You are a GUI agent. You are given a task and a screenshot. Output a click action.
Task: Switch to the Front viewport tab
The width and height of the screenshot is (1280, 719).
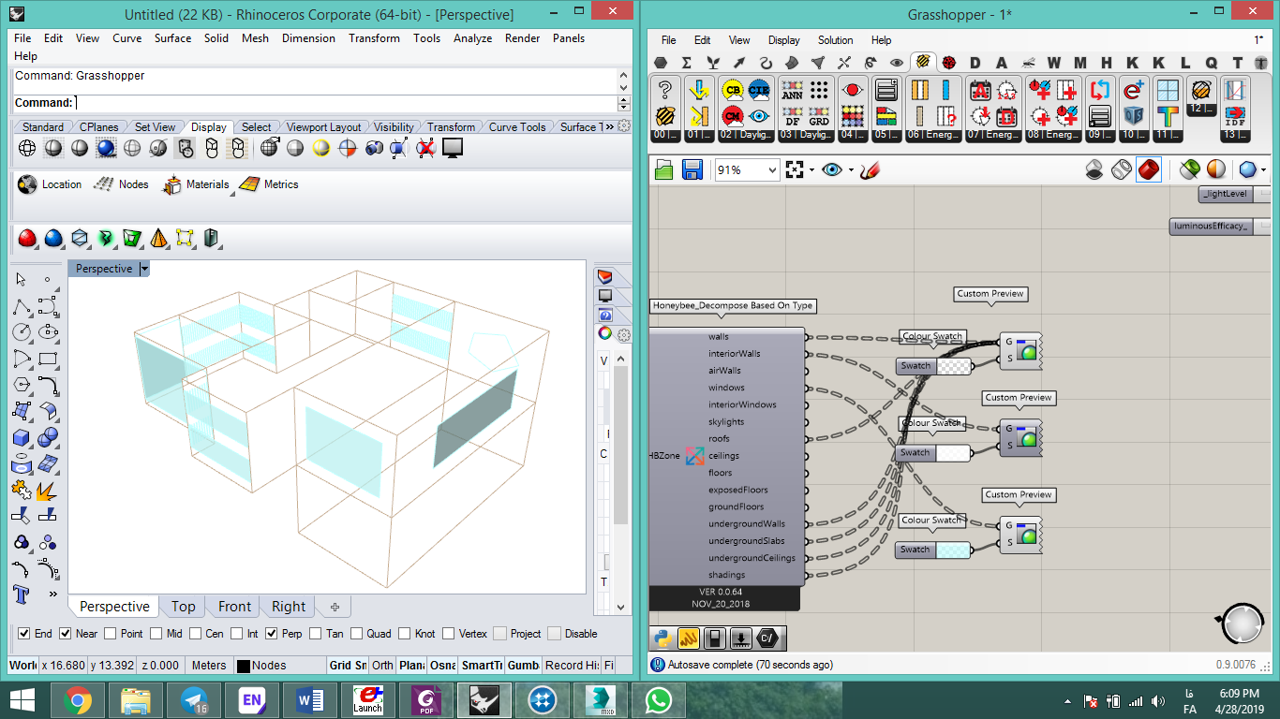pos(234,607)
